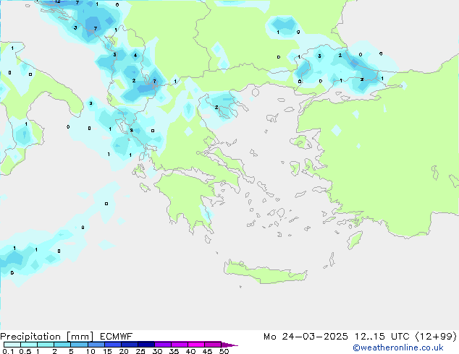Click the '4' precipitation value on map
This screenshot has height=354, width=459.
[135, 55]
